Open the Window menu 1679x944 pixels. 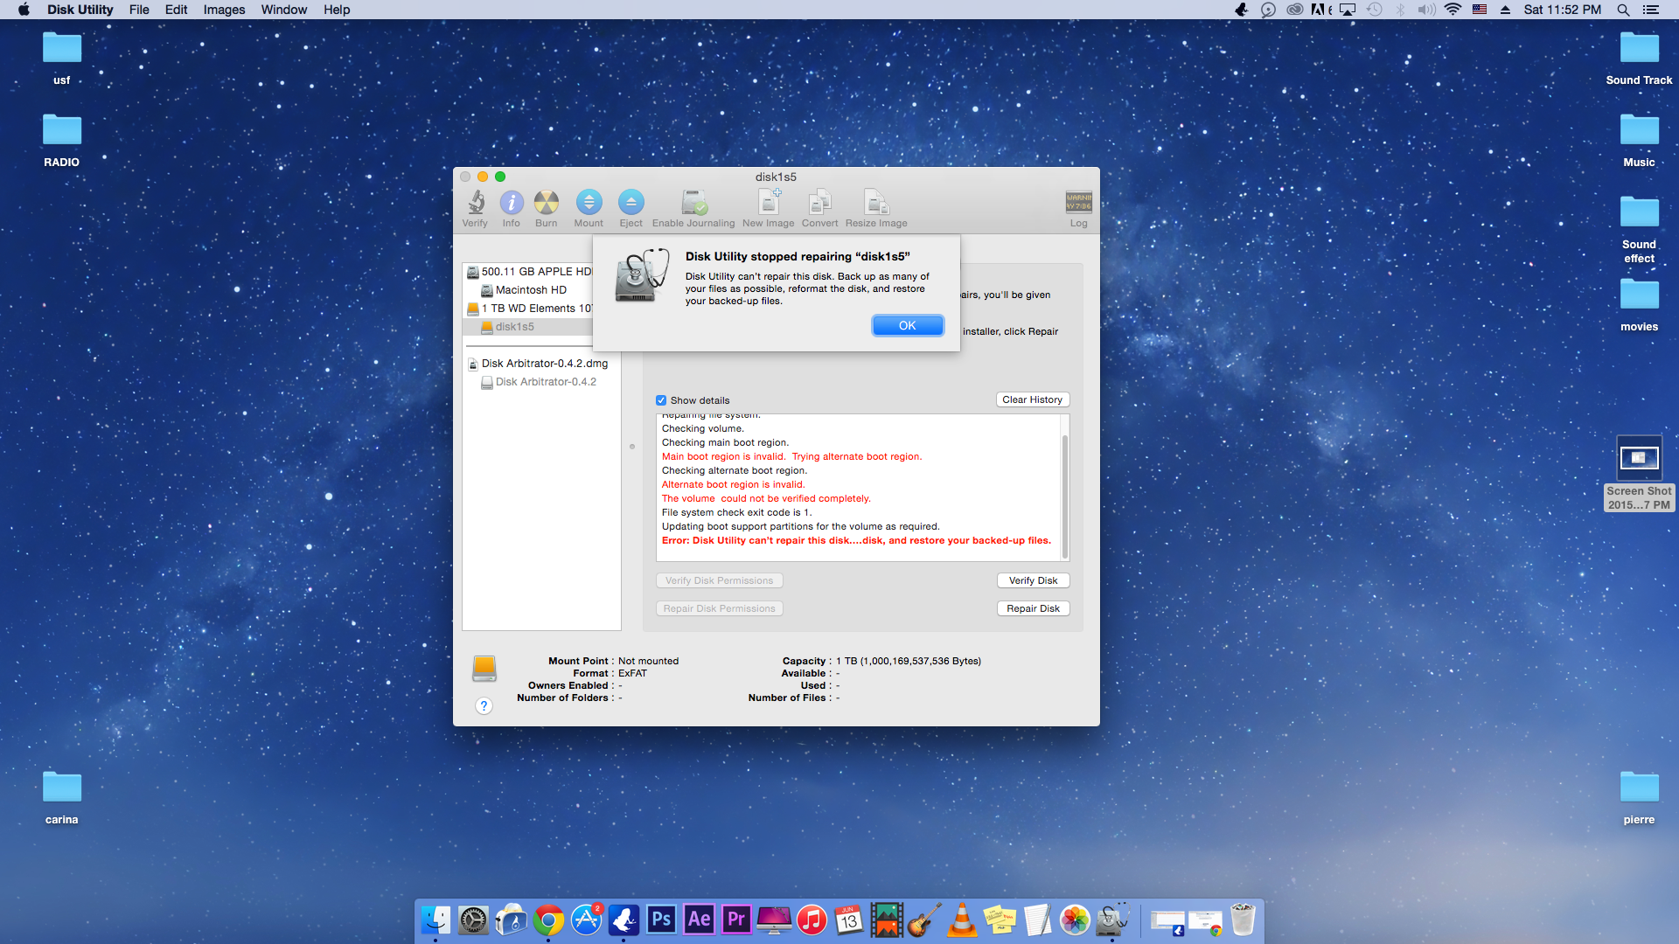pos(283,10)
